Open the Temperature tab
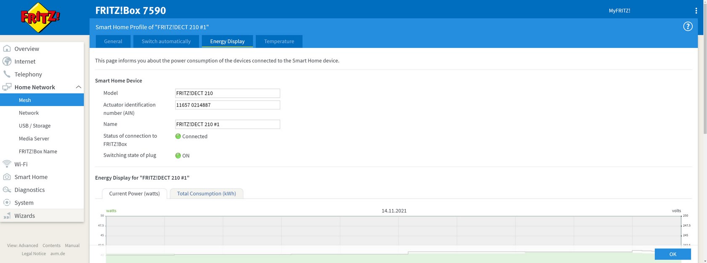 (x=279, y=41)
